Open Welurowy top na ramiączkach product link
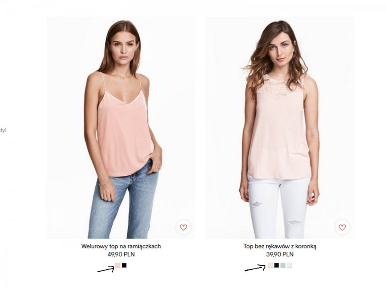 coord(121,246)
